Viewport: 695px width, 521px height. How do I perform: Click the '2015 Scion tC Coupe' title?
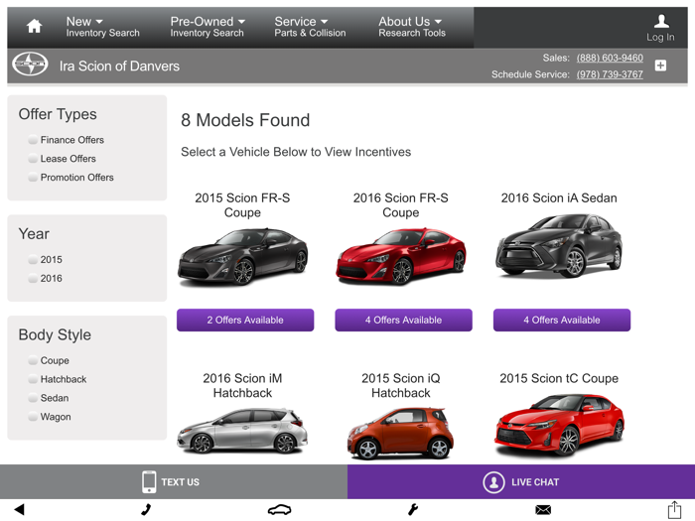pyautogui.click(x=559, y=378)
